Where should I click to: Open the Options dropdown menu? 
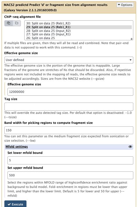[125, 5]
